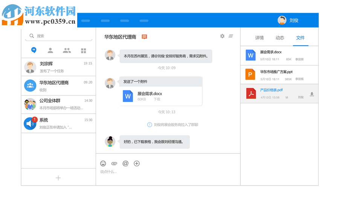Click 发布了一个任务 preview text
The image size is (339, 205).
(x=52, y=71)
